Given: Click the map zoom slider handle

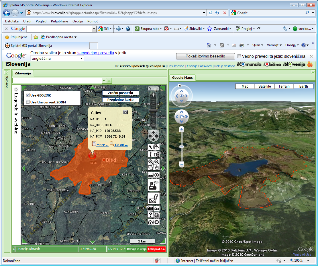Looking at the screenshot, I should point(153,111).
